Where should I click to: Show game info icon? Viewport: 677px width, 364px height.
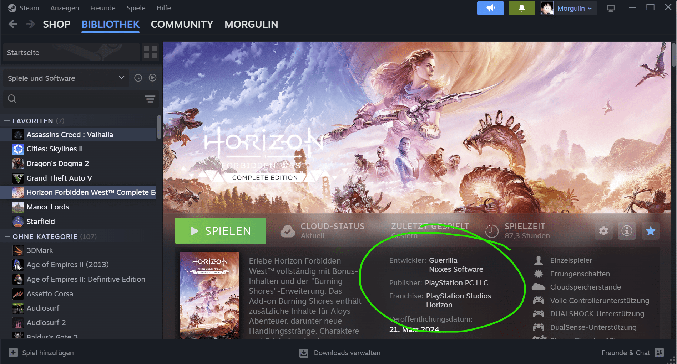[x=627, y=231]
